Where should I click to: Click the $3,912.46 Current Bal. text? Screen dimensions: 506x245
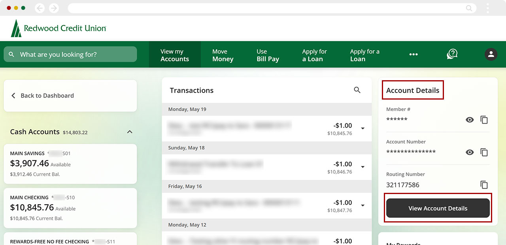point(35,174)
